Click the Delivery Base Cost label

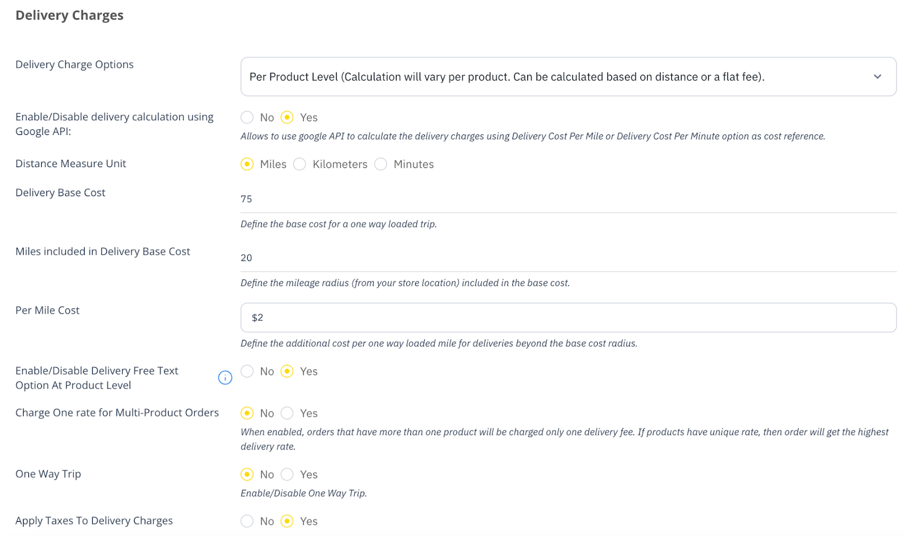point(61,193)
